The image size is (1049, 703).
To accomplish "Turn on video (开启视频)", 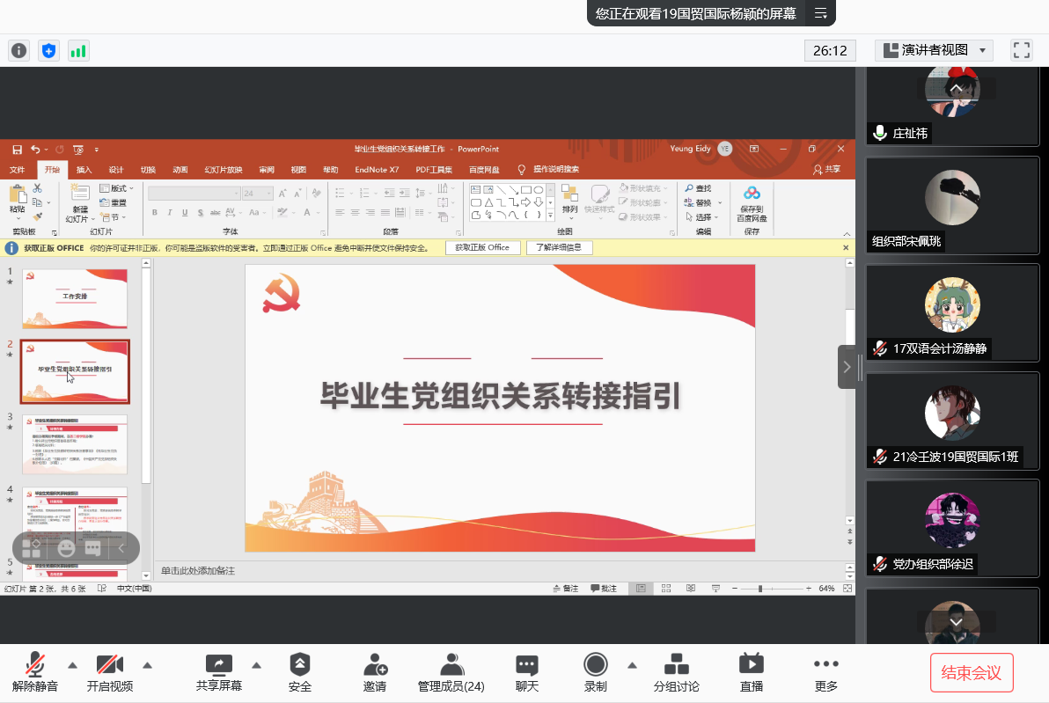I will click(109, 673).
